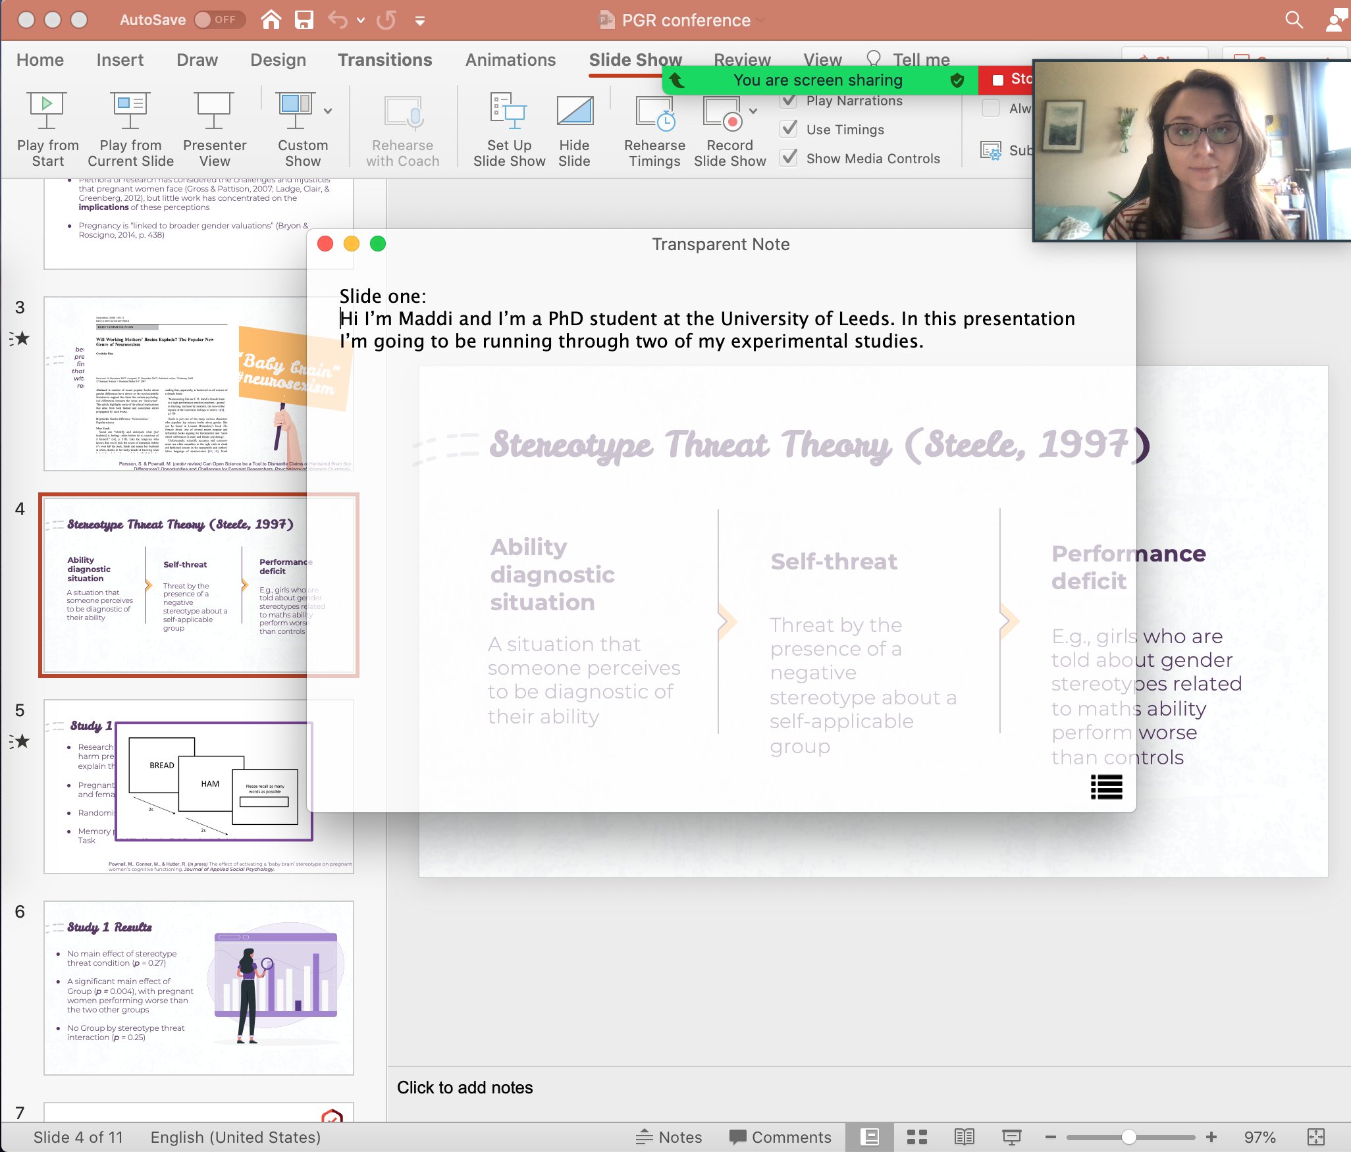
Task: Click the Fit slide to window icon
Action: click(1315, 1137)
